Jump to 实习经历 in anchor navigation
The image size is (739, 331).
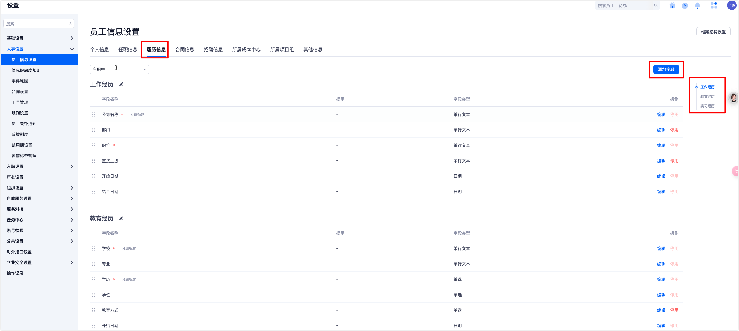[707, 106]
